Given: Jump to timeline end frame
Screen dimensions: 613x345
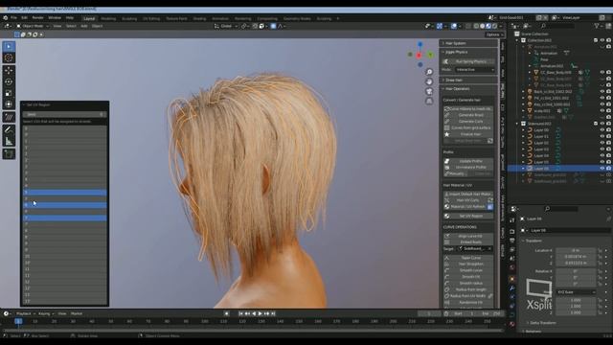Looking at the screenshot, I should 273,313.
